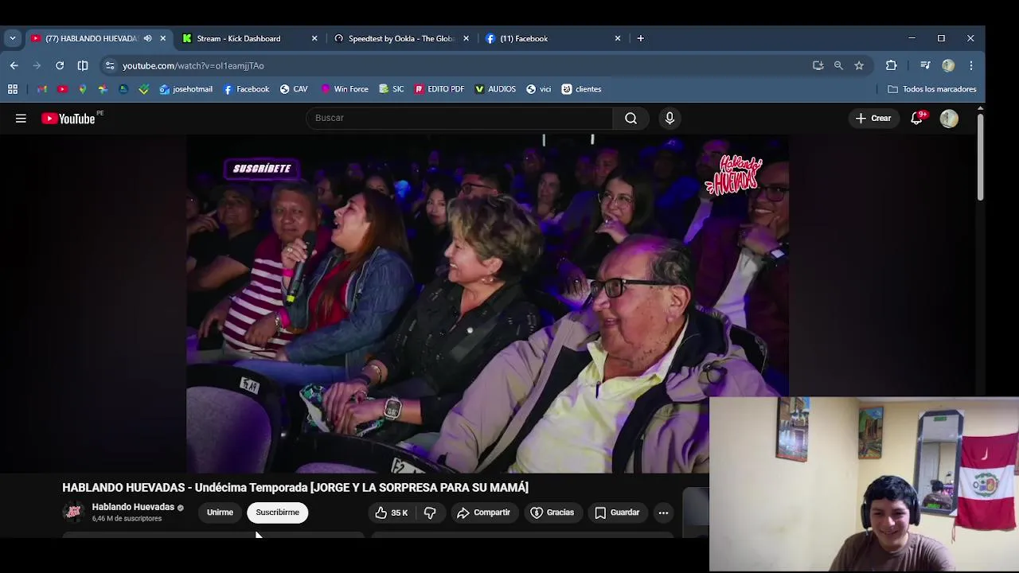
Task: Reload the current page
Action: (x=60, y=65)
